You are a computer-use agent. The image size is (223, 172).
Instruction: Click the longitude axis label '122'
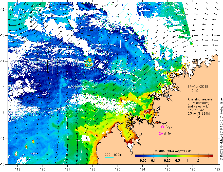pyautogui.click(x=92, y=169)
